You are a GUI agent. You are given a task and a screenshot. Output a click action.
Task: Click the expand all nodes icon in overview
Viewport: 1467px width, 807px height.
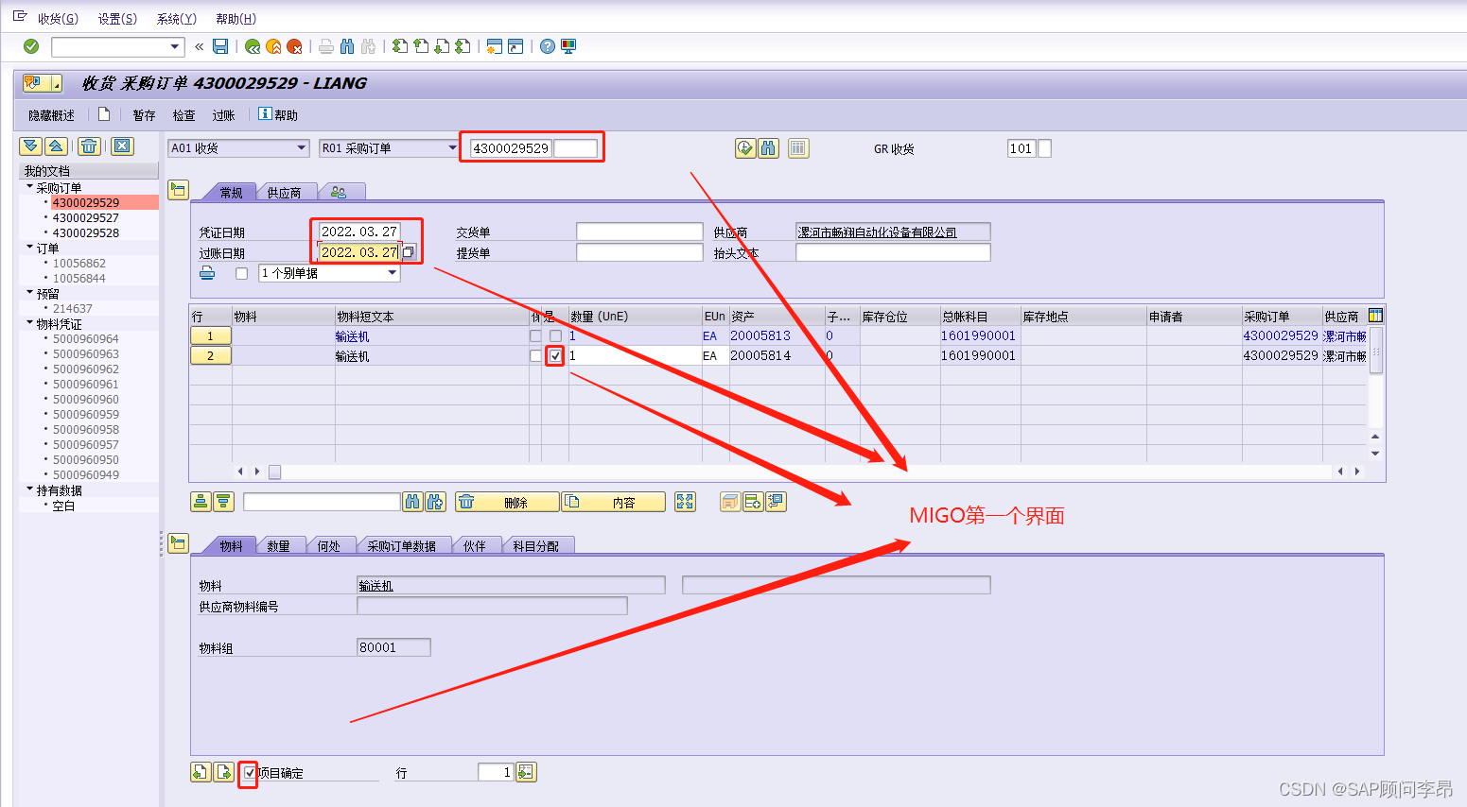30,146
